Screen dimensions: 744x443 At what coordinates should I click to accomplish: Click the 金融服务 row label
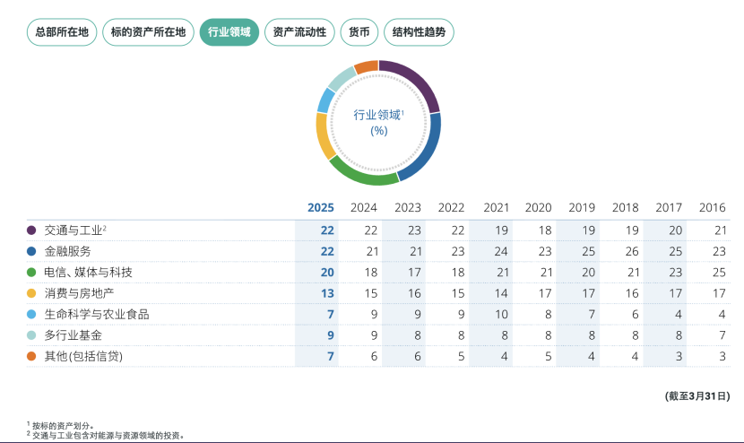pos(67,251)
